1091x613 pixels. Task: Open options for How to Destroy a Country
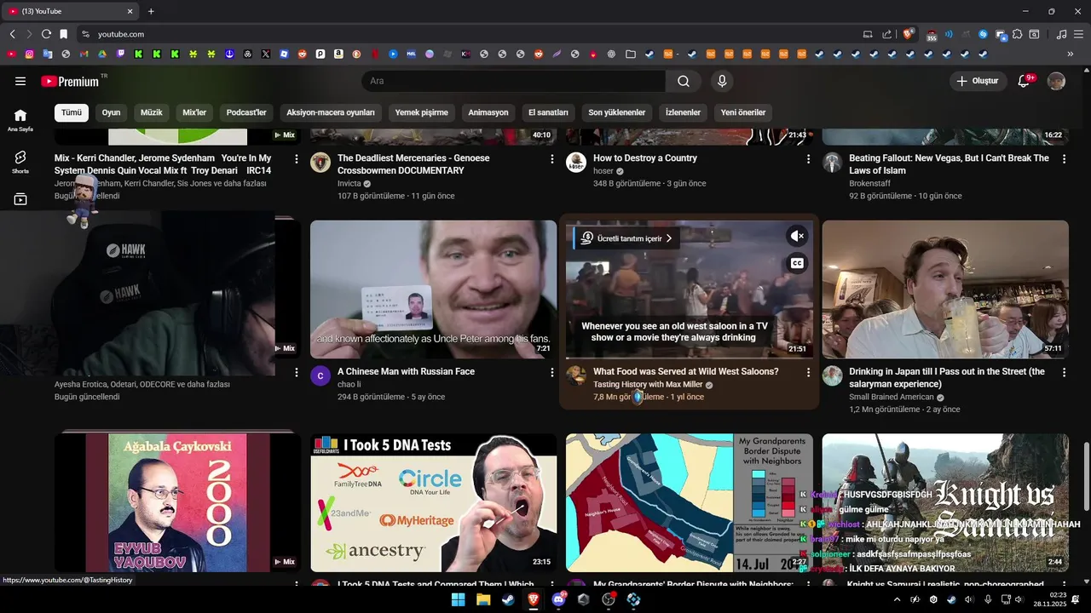pyautogui.click(x=808, y=159)
